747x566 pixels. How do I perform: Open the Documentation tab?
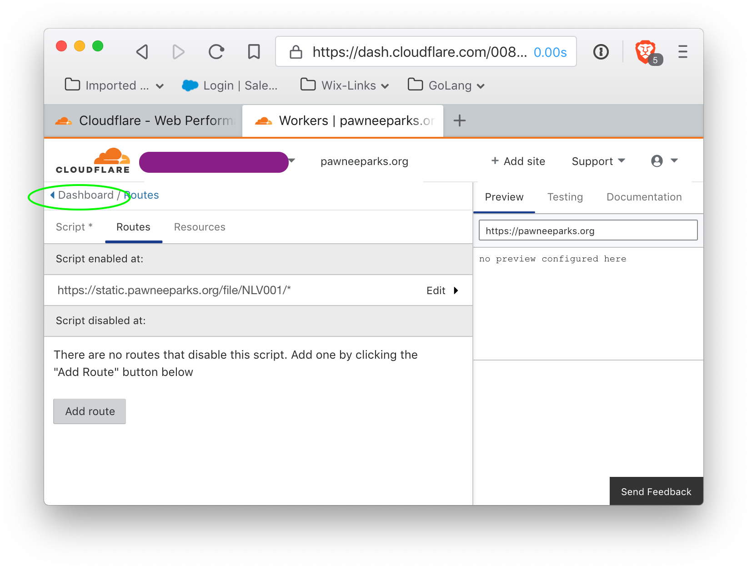(x=644, y=197)
